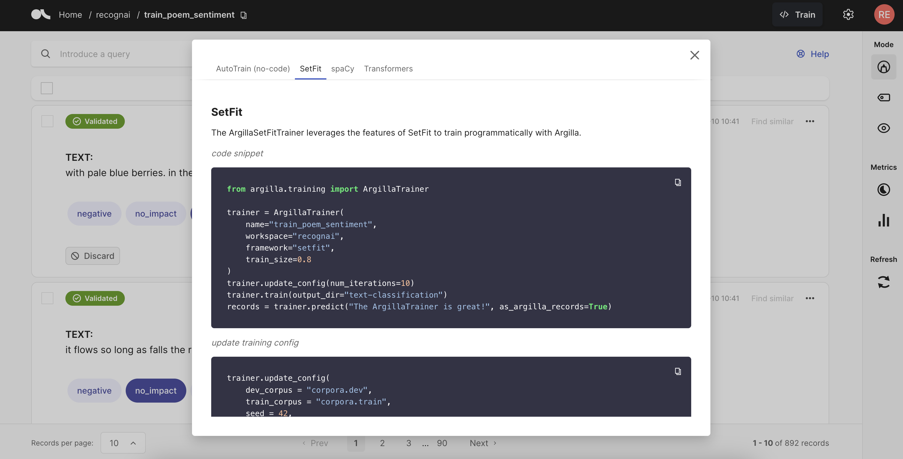Click the Help link
903x459 pixels.
pos(820,54)
